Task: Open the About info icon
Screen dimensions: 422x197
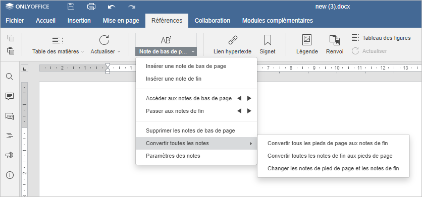Action: coord(10,175)
